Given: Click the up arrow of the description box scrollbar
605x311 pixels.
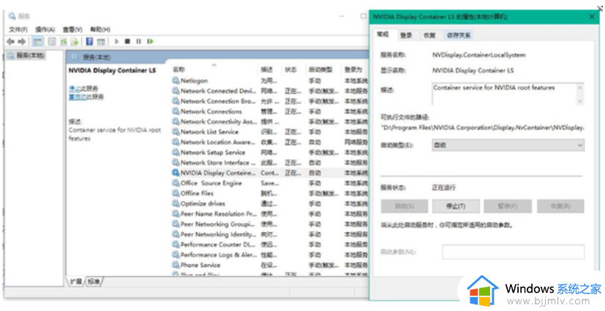Looking at the screenshot, I should coord(580,88).
